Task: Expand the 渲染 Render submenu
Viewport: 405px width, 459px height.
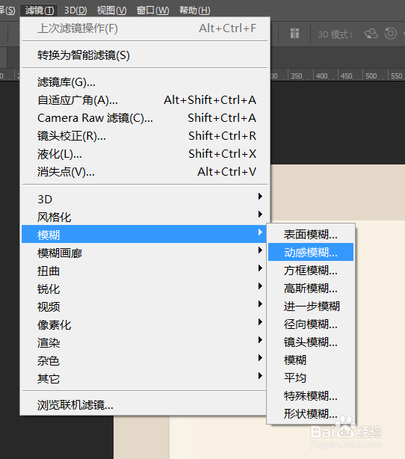Action: tap(144, 342)
